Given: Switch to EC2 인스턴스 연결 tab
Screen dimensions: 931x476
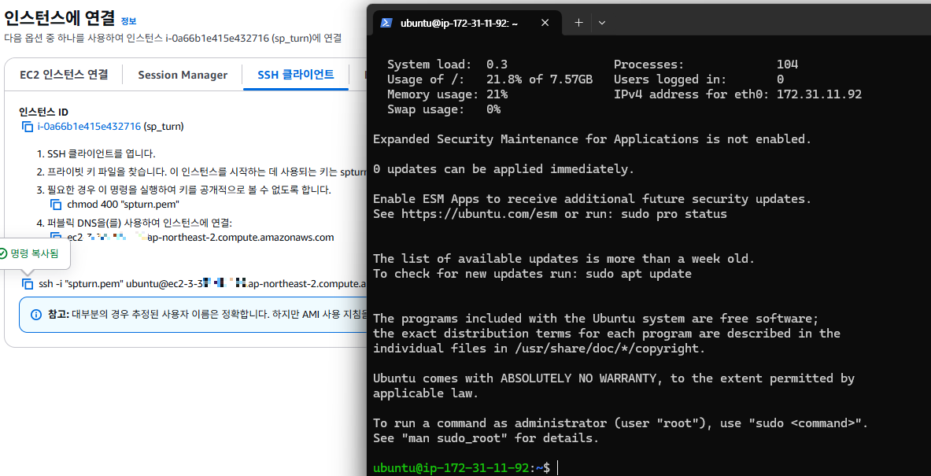Looking at the screenshot, I should tap(64, 75).
